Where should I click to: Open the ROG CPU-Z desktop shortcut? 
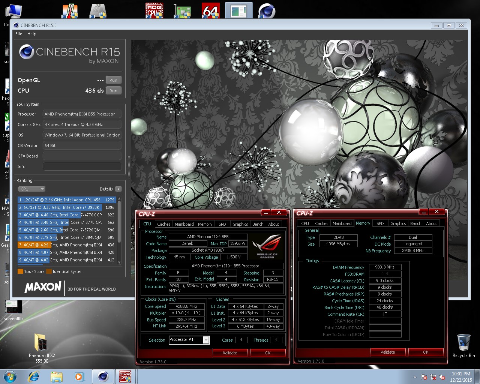pos(154,10)
